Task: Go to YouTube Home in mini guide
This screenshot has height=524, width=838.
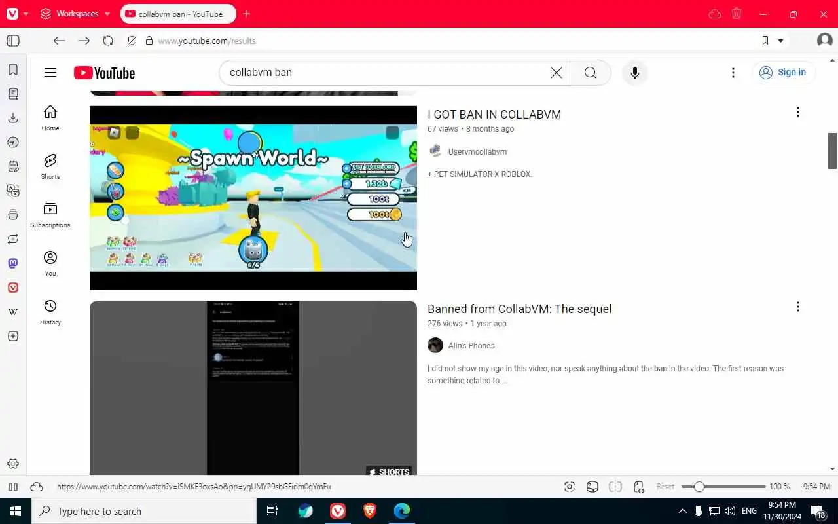Action: click(x=50, y=119)
